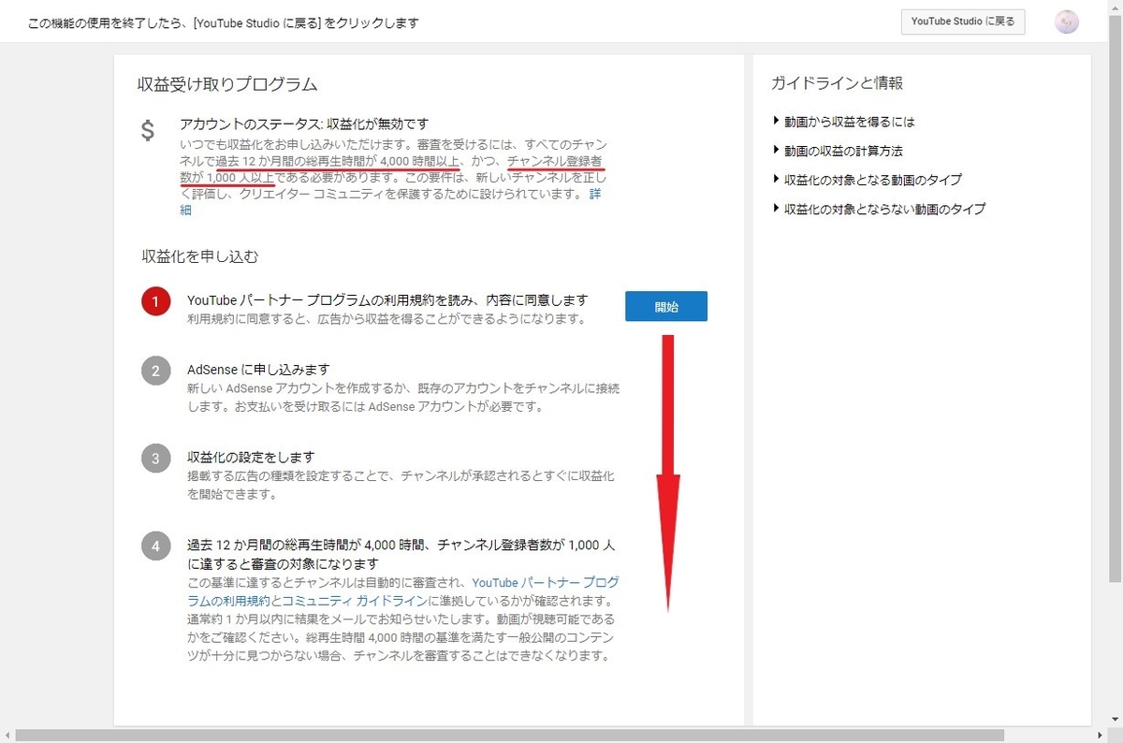Click the 収益化を申し込む heading
The width and height of the screenshot is (1123, 743).
tap(199, 255)
